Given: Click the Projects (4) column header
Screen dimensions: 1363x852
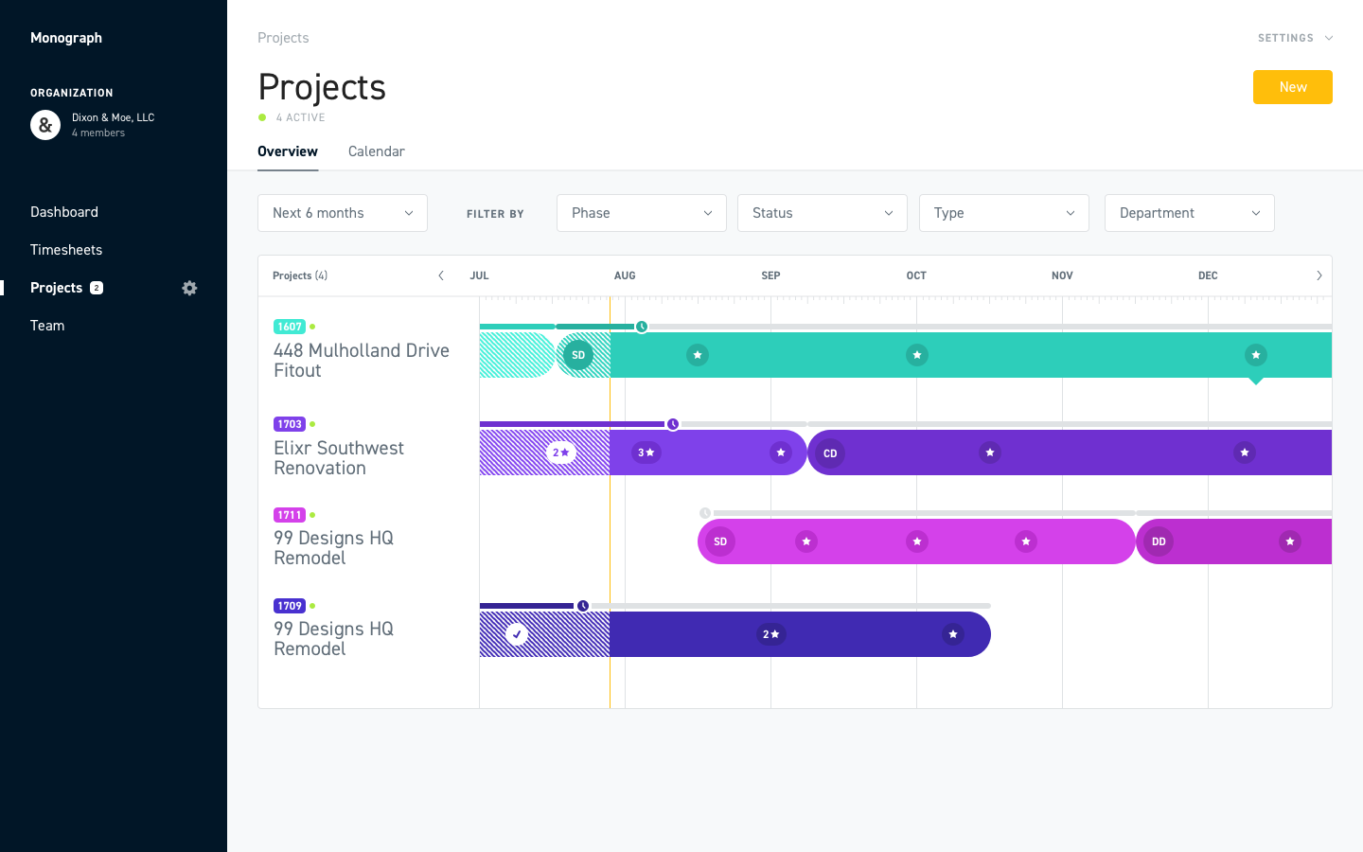Looking at the screenshot, I should tap(300, 275).
